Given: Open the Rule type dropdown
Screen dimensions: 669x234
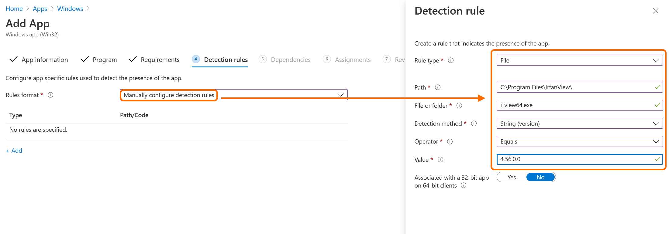Looking at the screenshot, I should (579, 60).
